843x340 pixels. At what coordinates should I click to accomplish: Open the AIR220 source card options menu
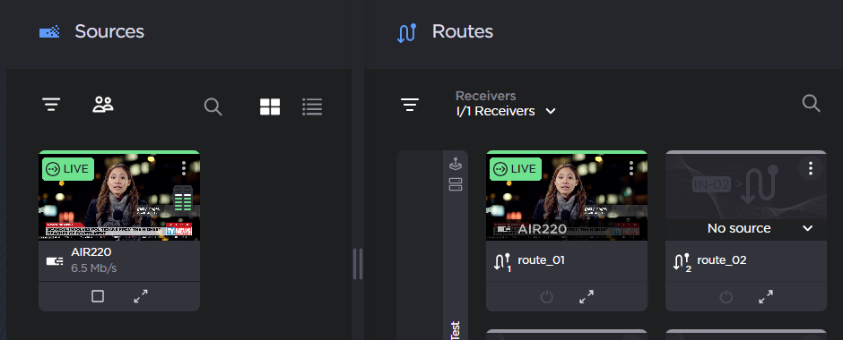tap(184, 168)
